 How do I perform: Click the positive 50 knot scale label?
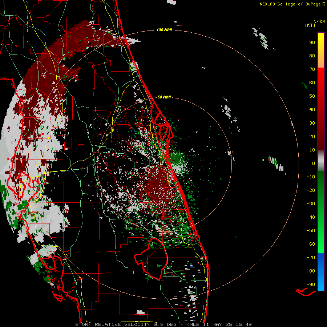click(x=312, y=96)
